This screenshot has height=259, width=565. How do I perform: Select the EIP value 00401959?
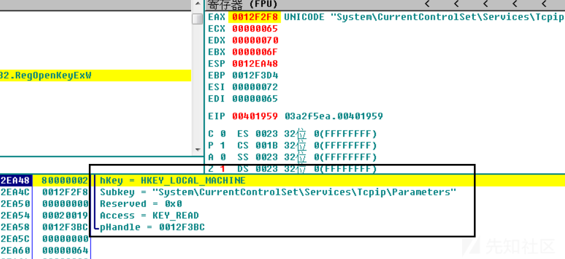(255, 116)
